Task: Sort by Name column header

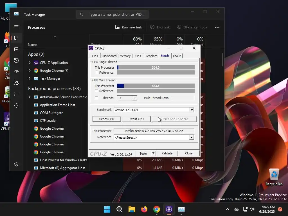Action: pos(32,45)
